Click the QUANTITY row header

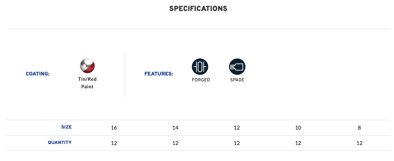pos(60,143)
